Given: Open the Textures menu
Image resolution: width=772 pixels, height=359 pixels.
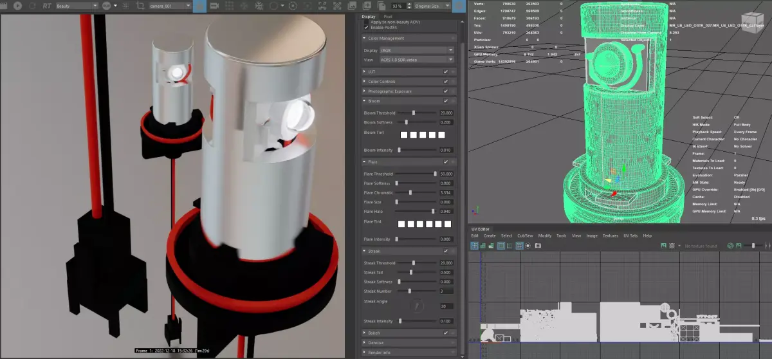Looking at the screenshot, I should point(611,236).
